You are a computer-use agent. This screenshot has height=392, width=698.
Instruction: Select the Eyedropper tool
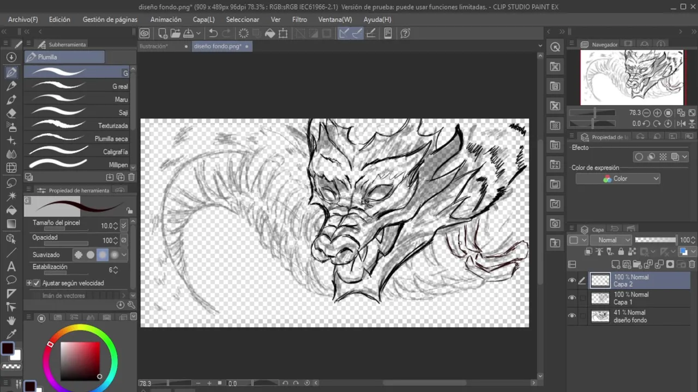coord(11,334)
